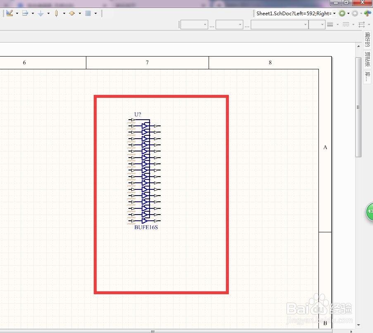
Task: Click the Sheet1.SchDoc address field
Action: [294, 13]
